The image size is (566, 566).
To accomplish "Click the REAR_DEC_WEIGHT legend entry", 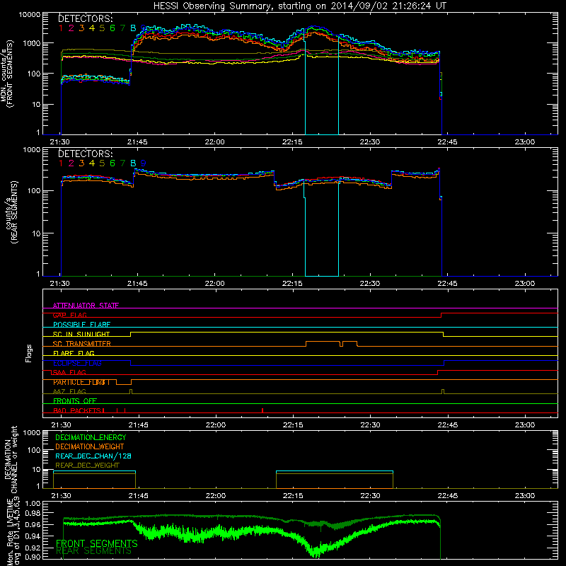I will click(87, 466).
